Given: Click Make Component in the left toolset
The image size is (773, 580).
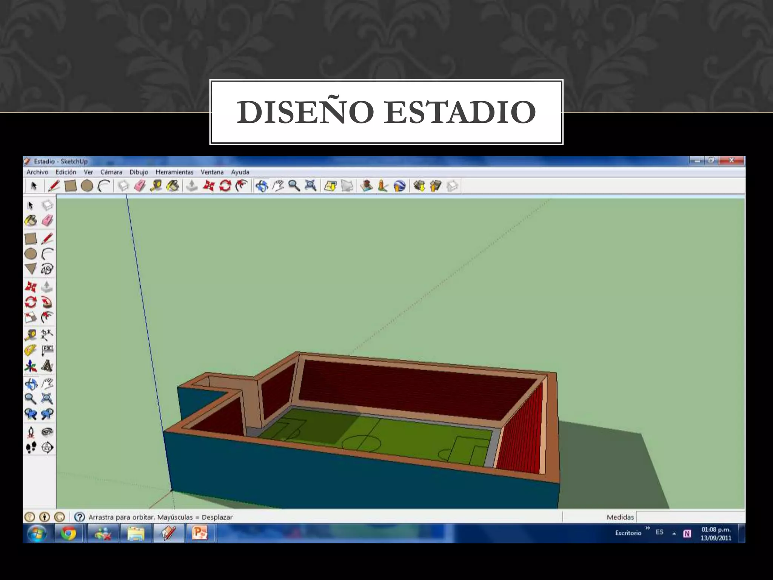Looking at the screenshot, I should 47,205.
